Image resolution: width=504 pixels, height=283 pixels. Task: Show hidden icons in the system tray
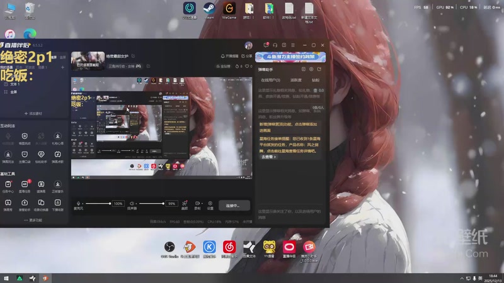click(x=462, y=279)
